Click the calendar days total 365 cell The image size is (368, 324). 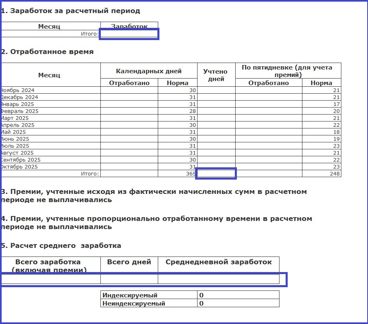click(177, 173)
